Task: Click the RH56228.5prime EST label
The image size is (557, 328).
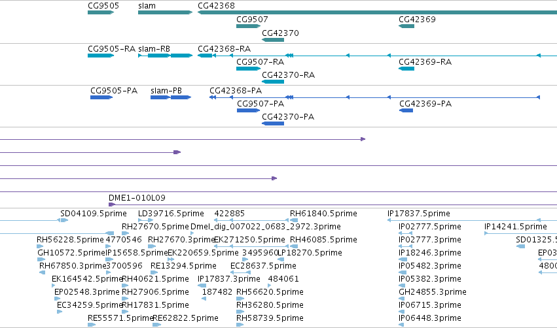Action: (x=70, y=240)
